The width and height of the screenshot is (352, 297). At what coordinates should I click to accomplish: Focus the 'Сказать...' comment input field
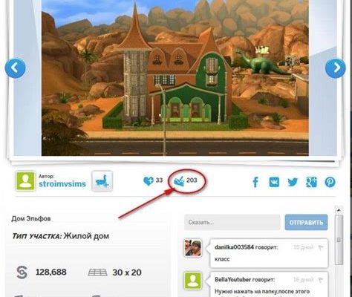pyautogui.click(x=232, y=222)
